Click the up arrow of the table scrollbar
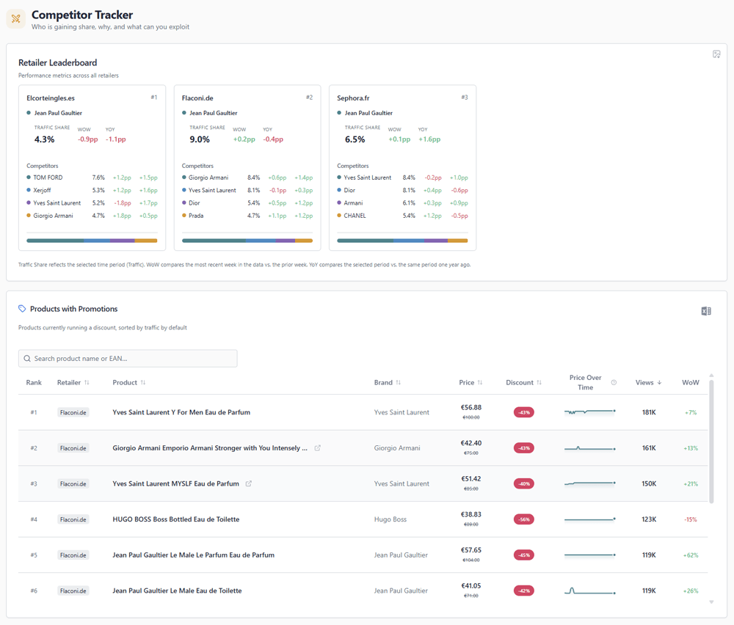Viewport: 734px width, 625px height. 711,375
